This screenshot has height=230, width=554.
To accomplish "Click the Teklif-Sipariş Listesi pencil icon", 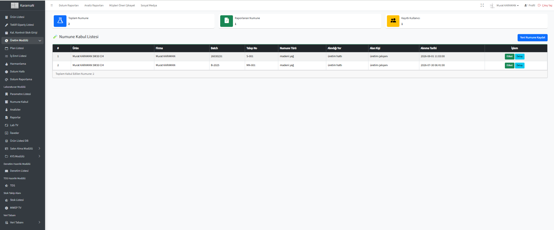I will [7, 25].
